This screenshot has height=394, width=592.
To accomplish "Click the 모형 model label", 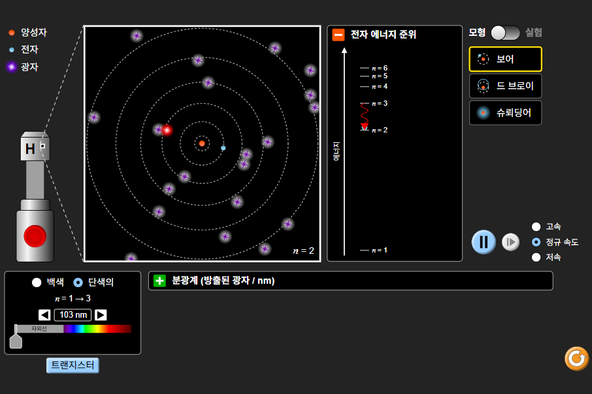I will pyautogui.click(x=477, y=33).
